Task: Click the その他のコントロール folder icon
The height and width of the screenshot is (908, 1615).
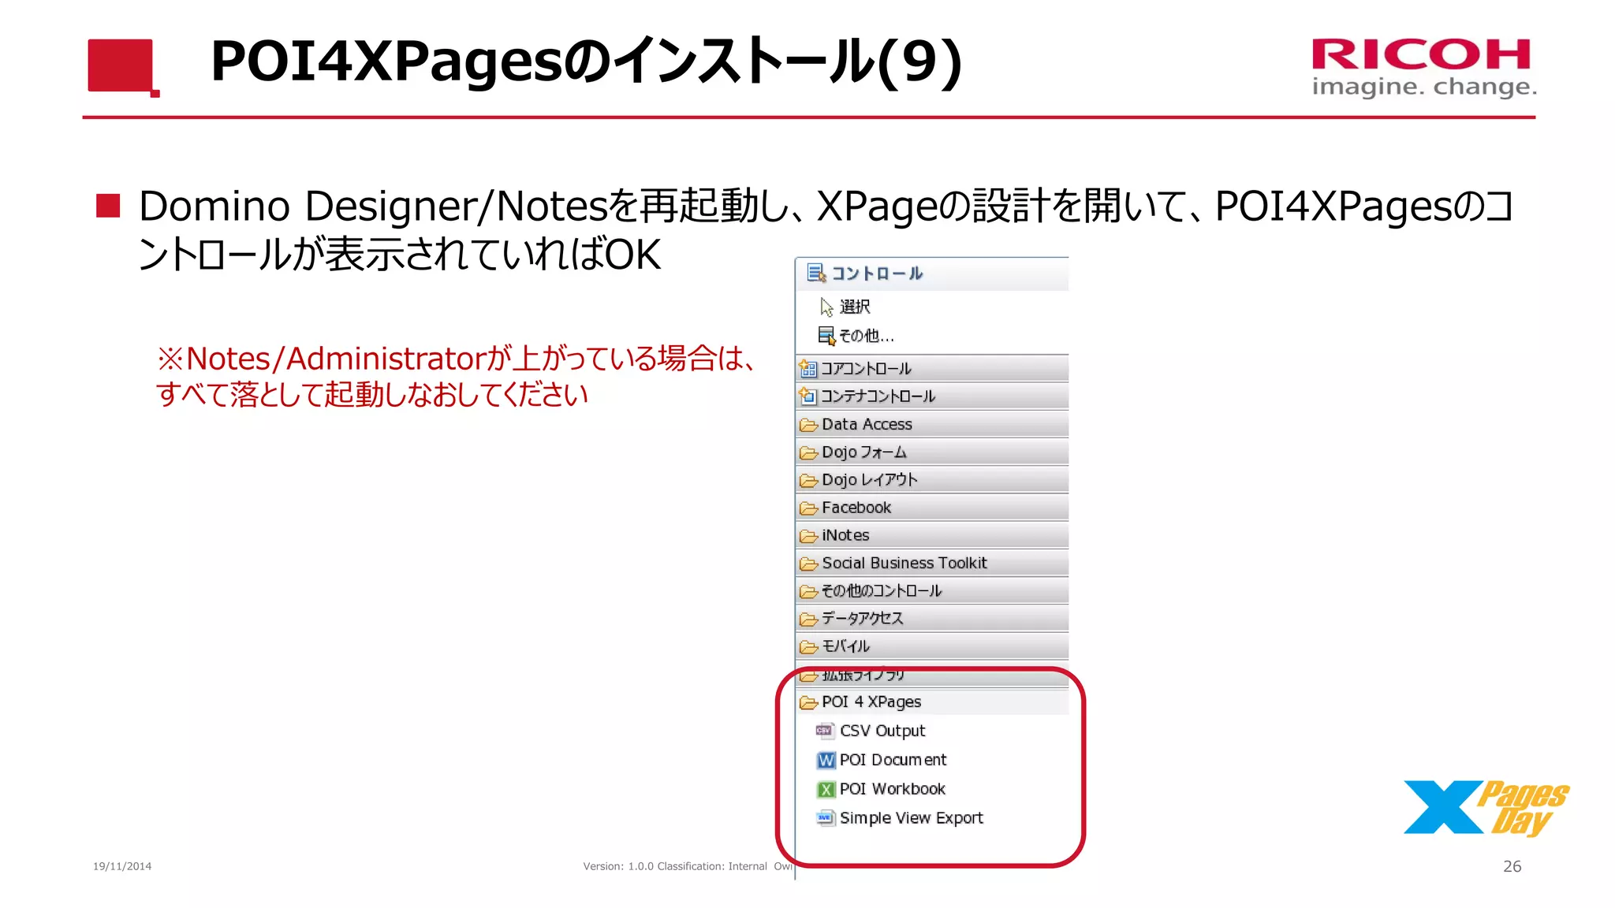Action: [808, 591]
